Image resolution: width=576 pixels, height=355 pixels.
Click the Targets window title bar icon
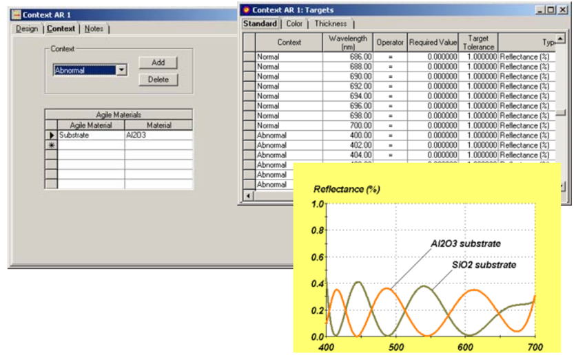coord(246,10)
